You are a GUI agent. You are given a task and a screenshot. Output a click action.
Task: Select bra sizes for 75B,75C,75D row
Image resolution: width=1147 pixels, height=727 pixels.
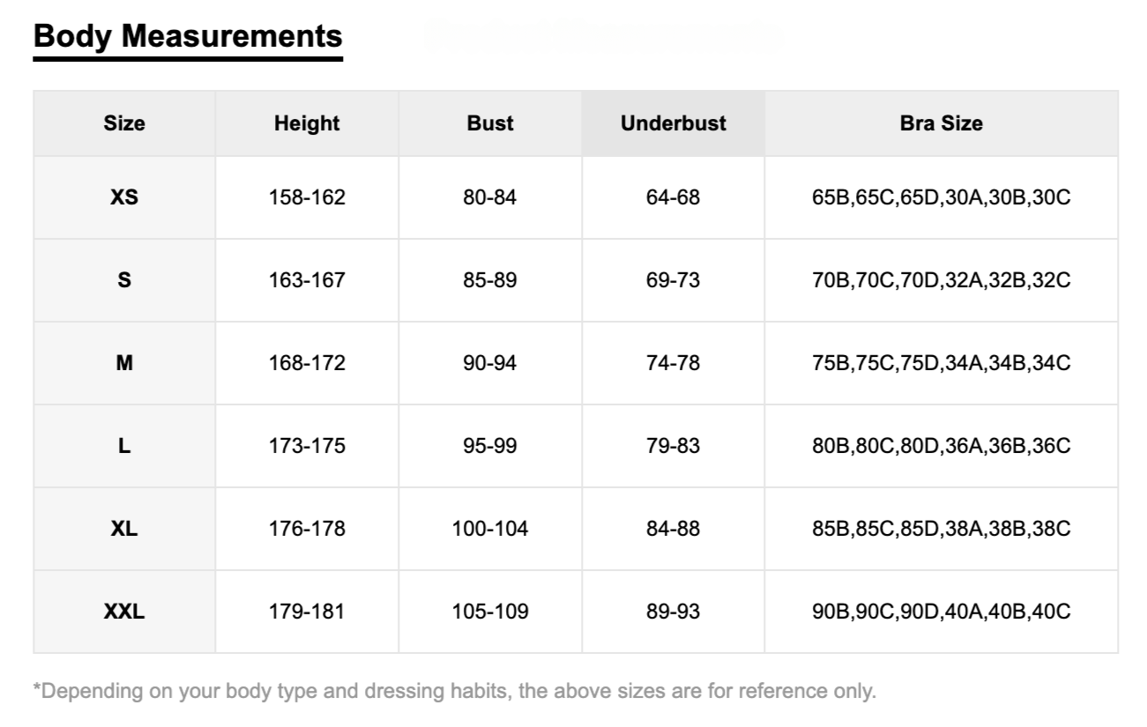pyautogui.click(x=942, y=363)
